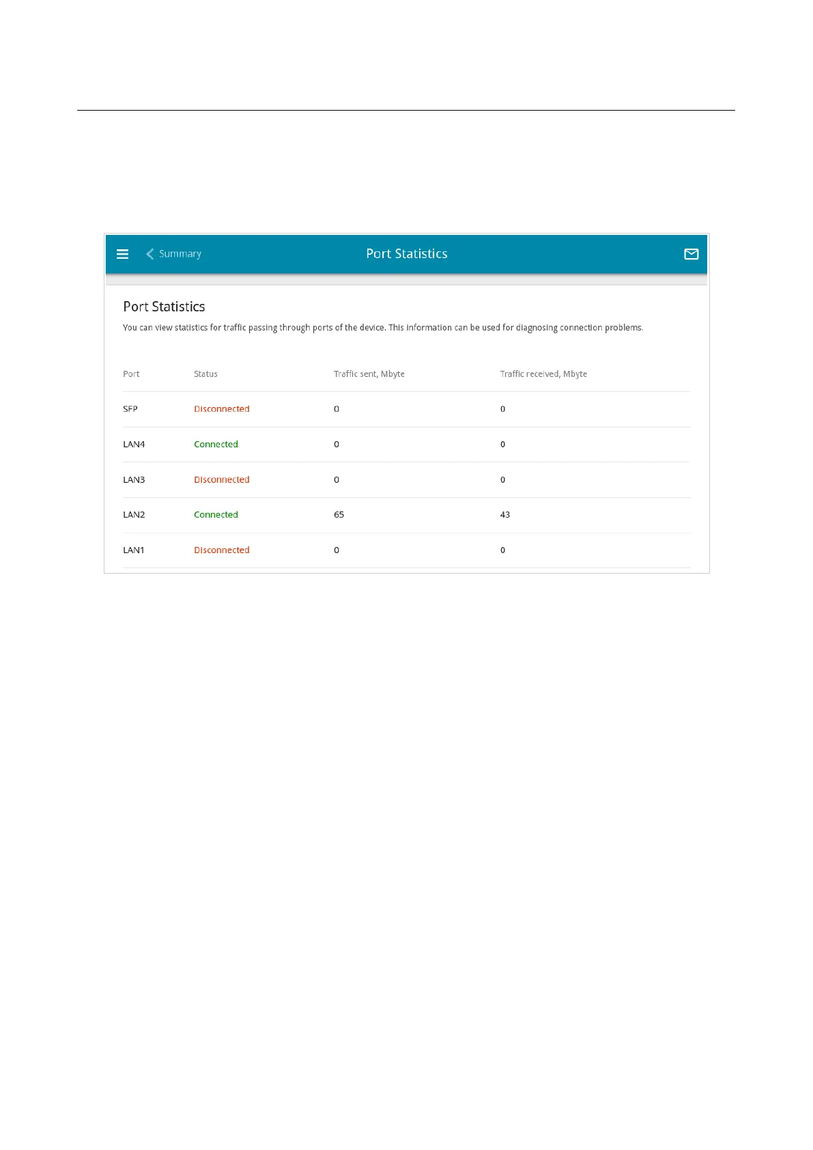Select the LAN1 port label
813x1150 pixels.
coord(134,550)
